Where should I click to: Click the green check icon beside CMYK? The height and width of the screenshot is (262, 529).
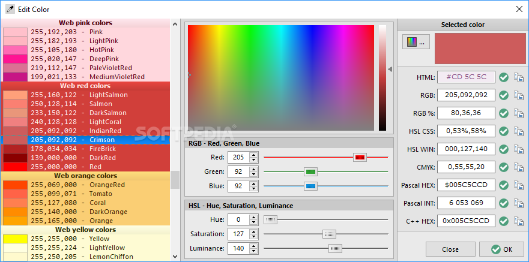pos(504,167)
